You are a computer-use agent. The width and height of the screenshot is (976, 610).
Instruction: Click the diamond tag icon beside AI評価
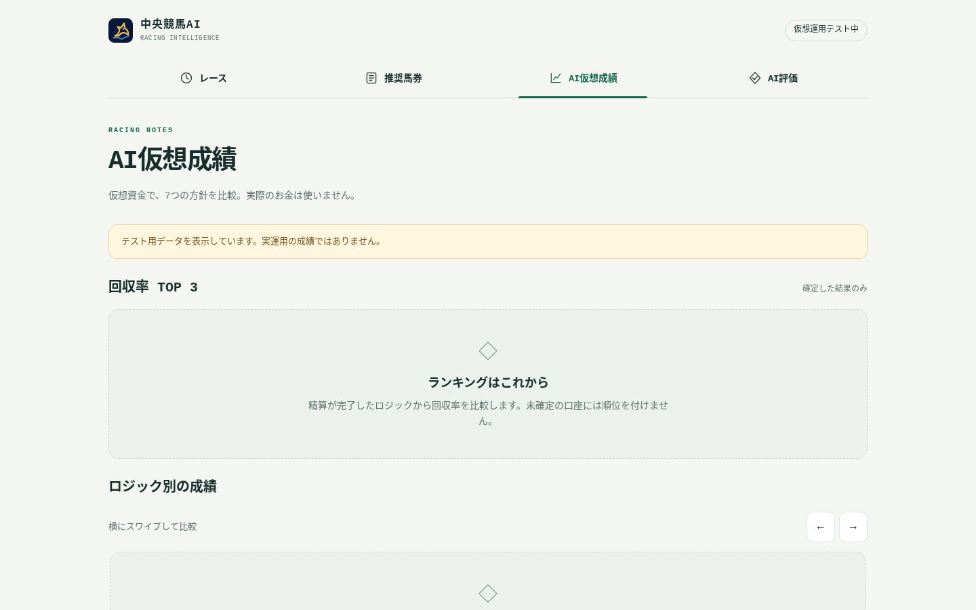755,78
